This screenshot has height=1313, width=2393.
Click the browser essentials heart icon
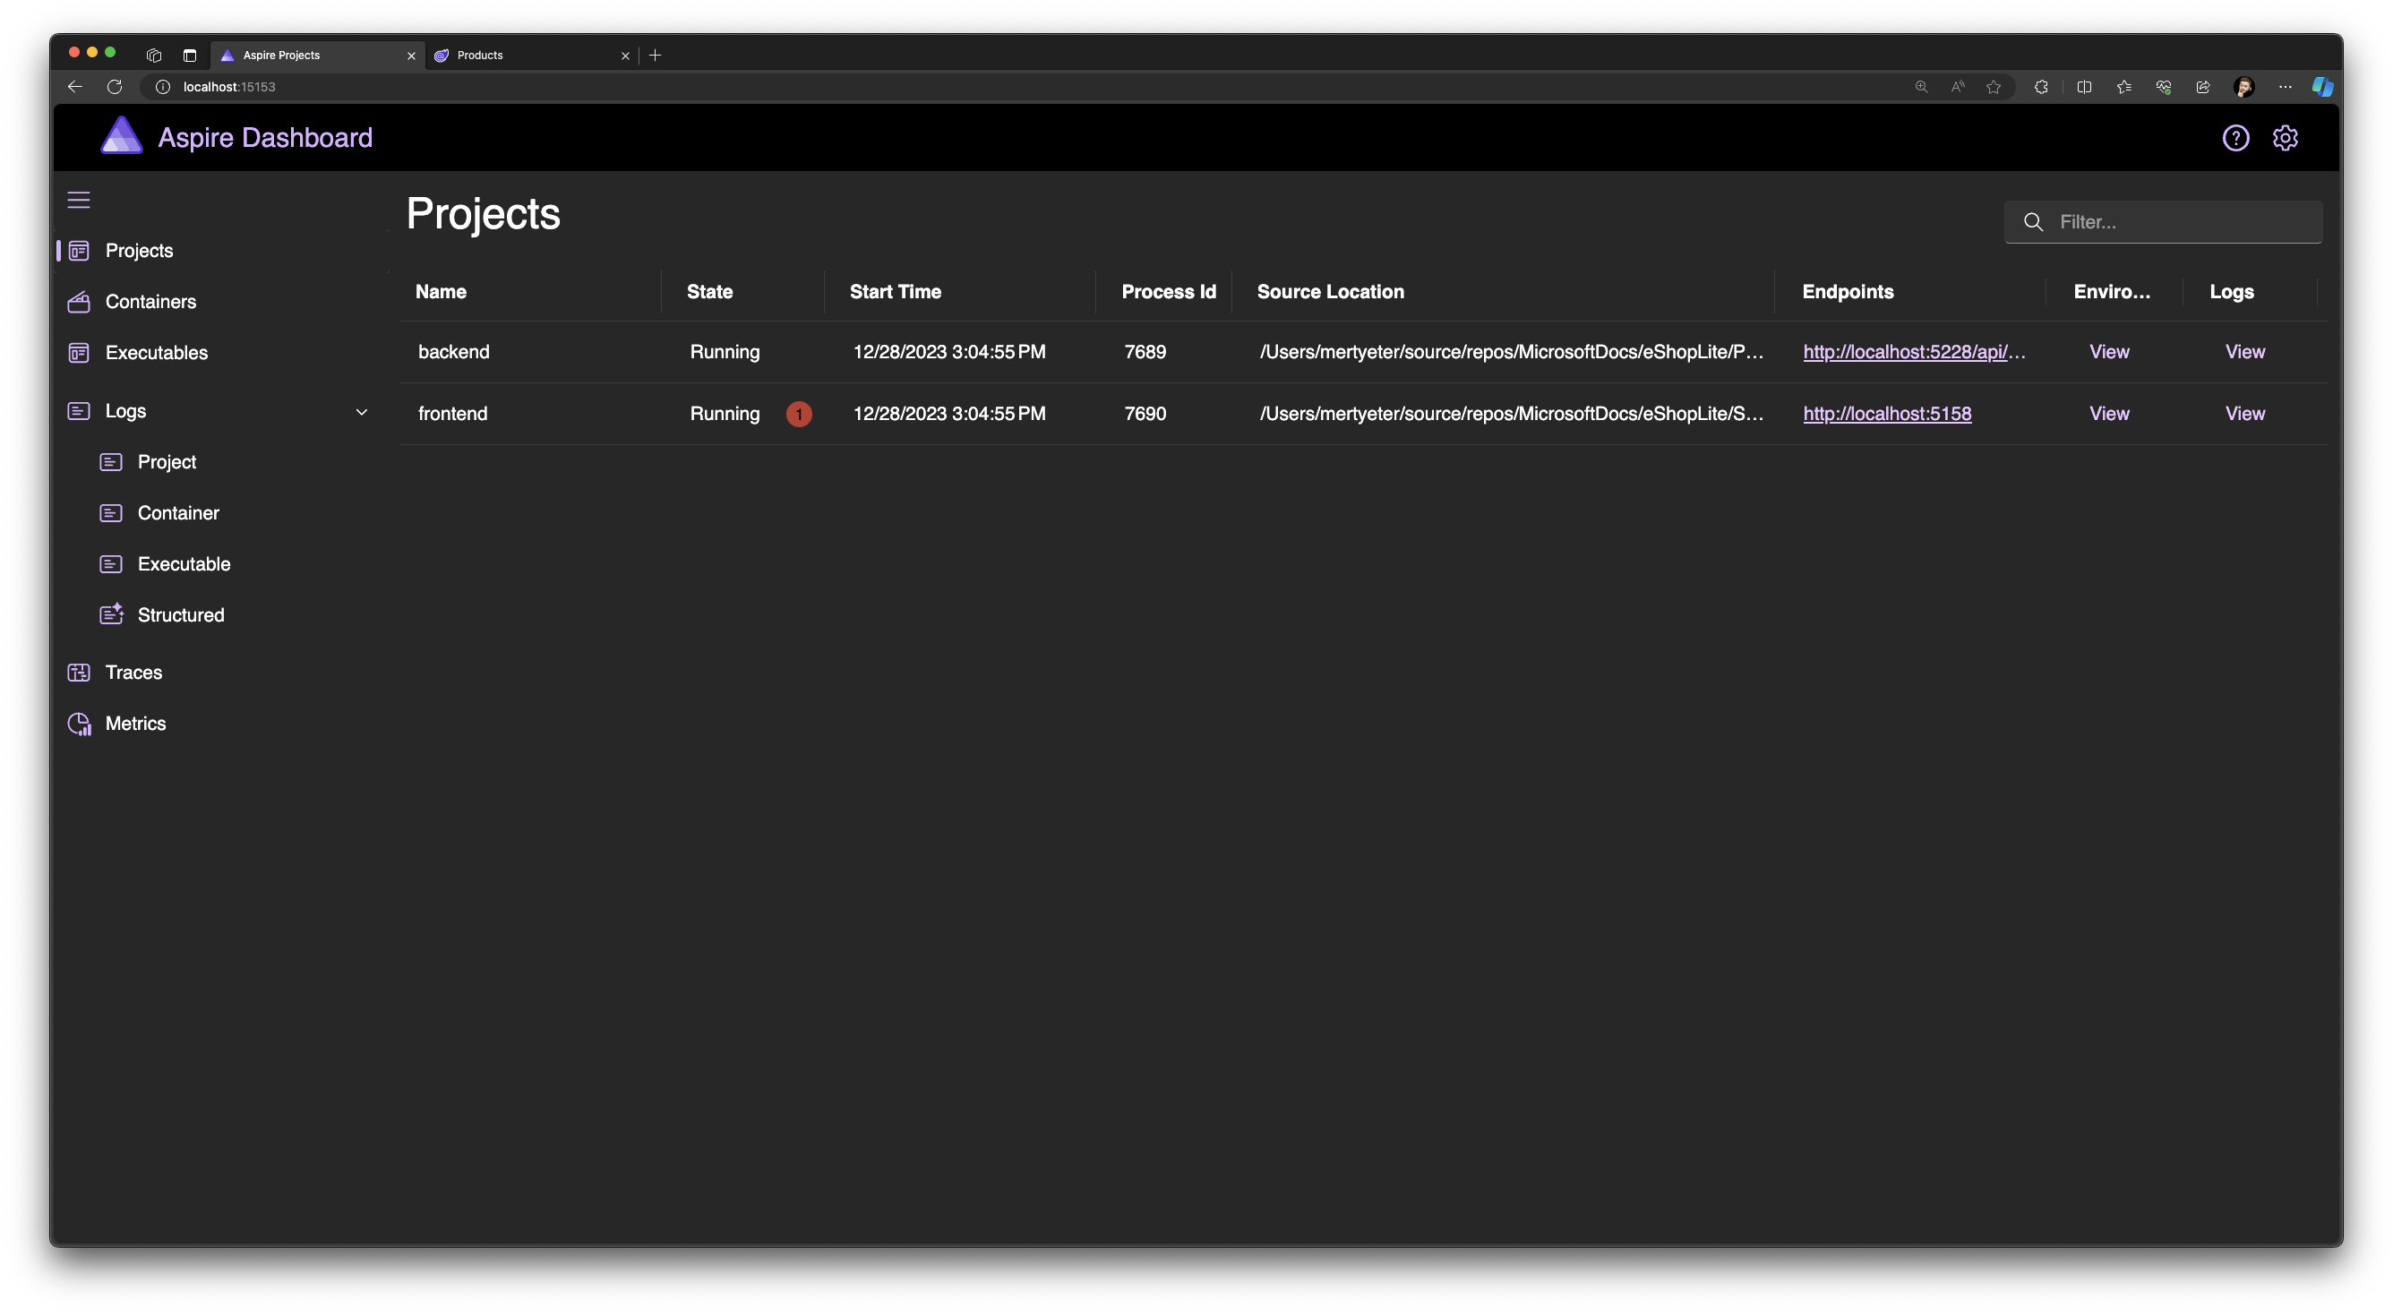tap(2164, 86)
